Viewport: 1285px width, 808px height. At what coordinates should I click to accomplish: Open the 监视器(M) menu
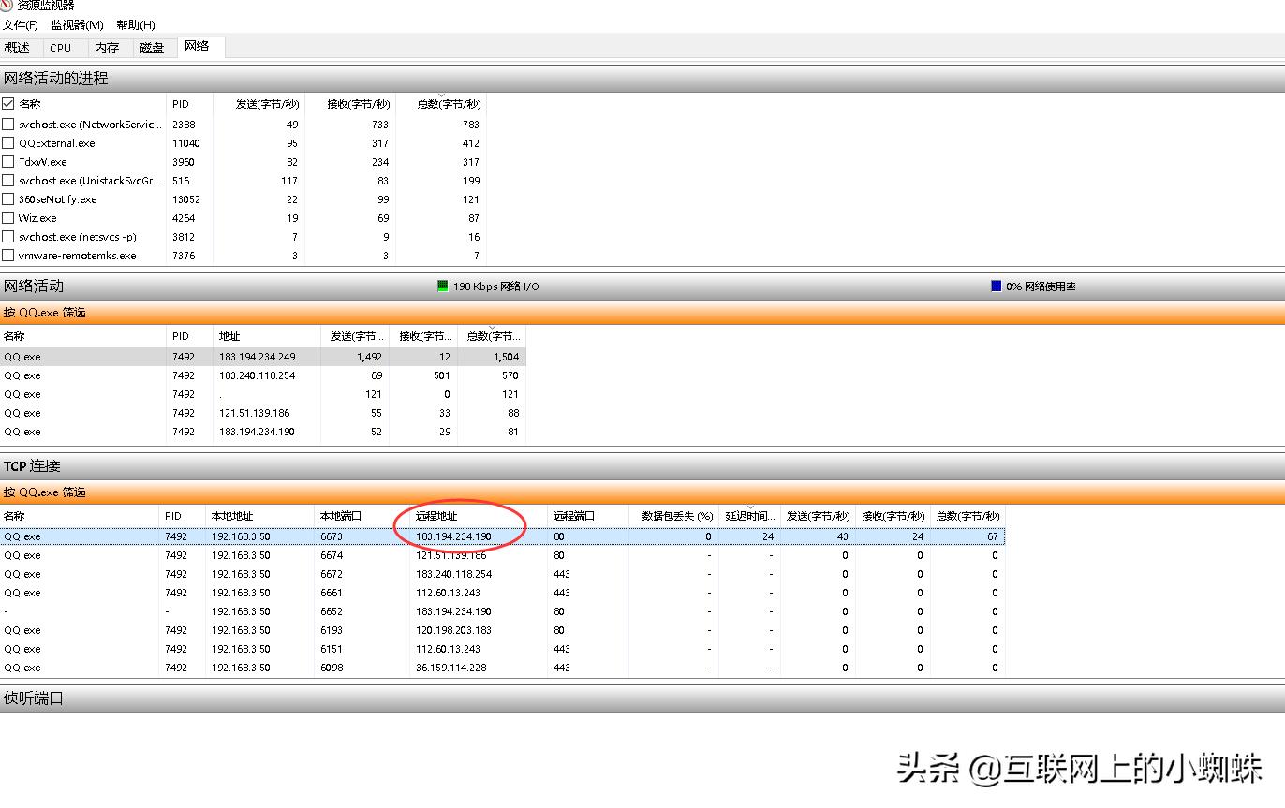click(77, 25)
